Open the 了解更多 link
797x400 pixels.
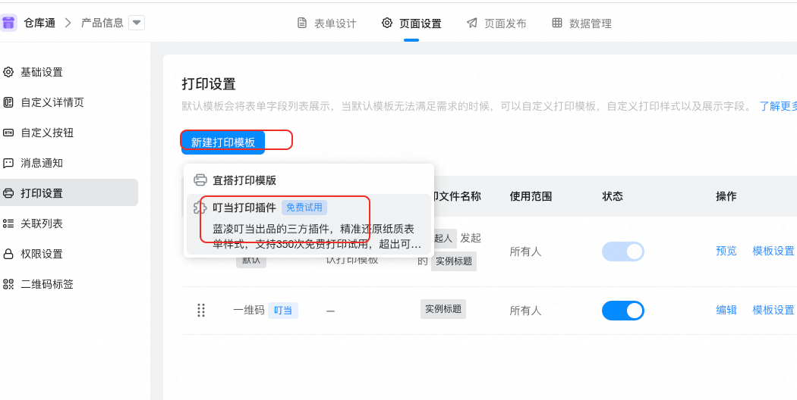point(778,106)
